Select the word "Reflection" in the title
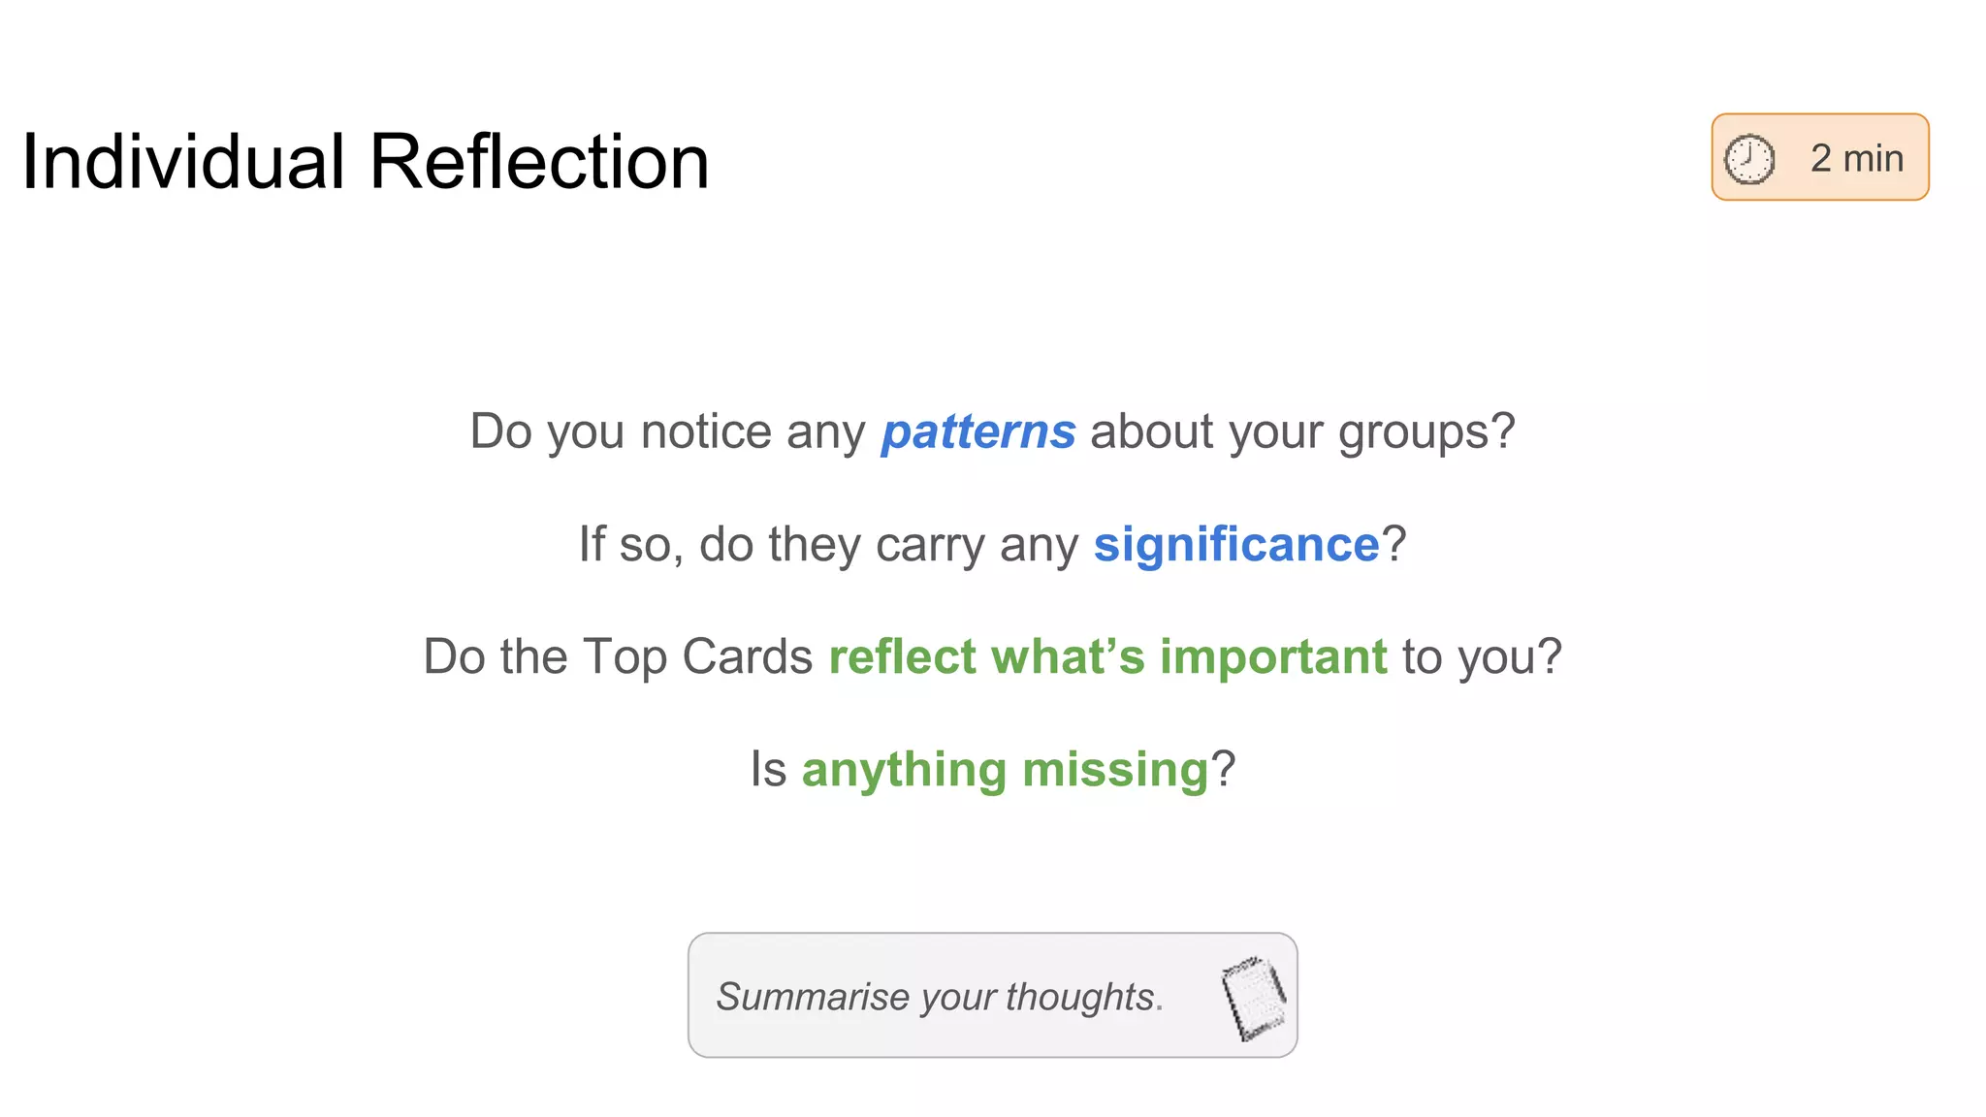The height and width of the screenshot is (1117, 1986). click(539, 162)
